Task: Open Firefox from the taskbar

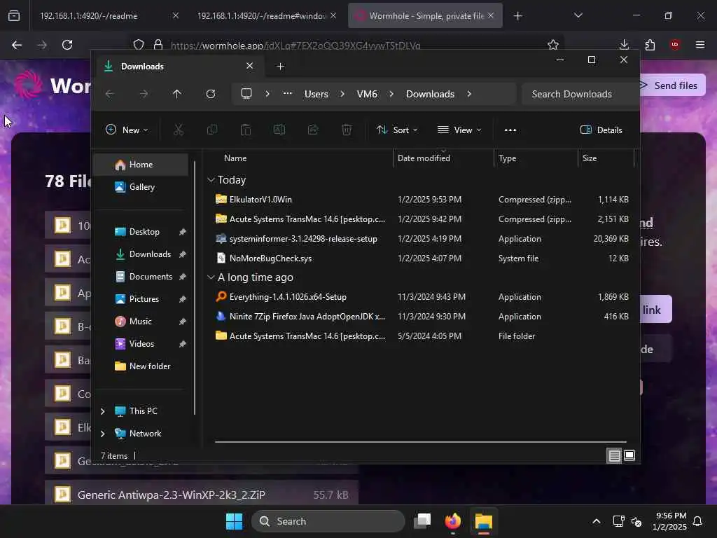Action: coord(453,521)
